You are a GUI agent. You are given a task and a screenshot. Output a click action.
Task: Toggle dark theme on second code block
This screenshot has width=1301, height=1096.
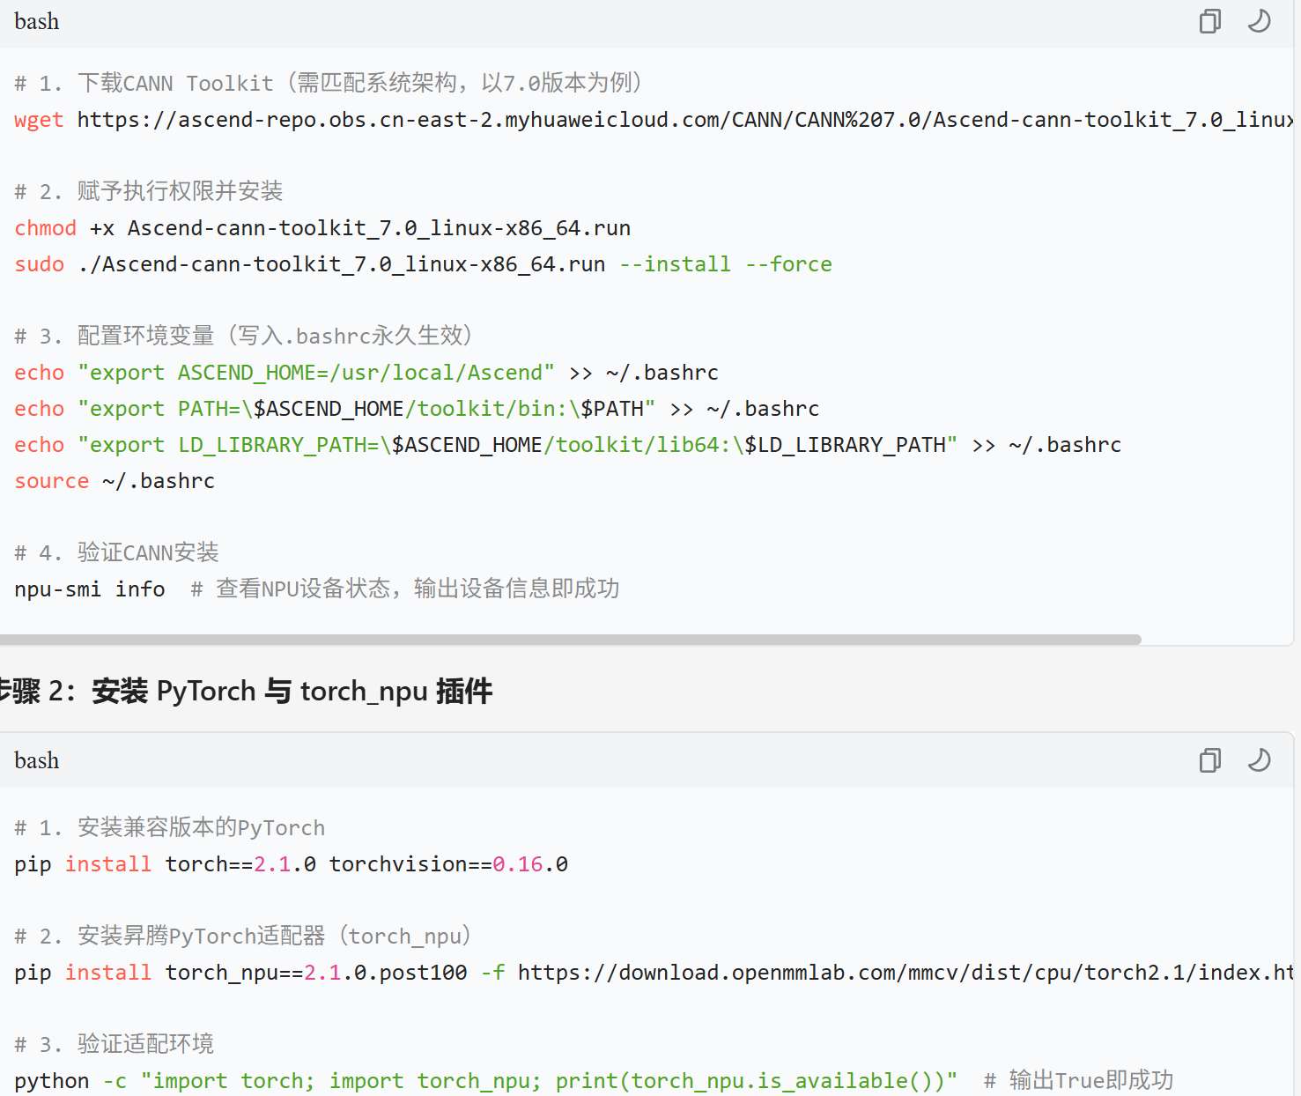coord(1260,759)
